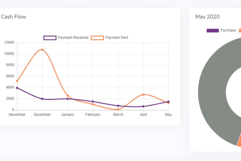This screenshot has height=161, width=241.
Task: Select the purple May data point
Action: pyautogui.click(x=168, y=101)
